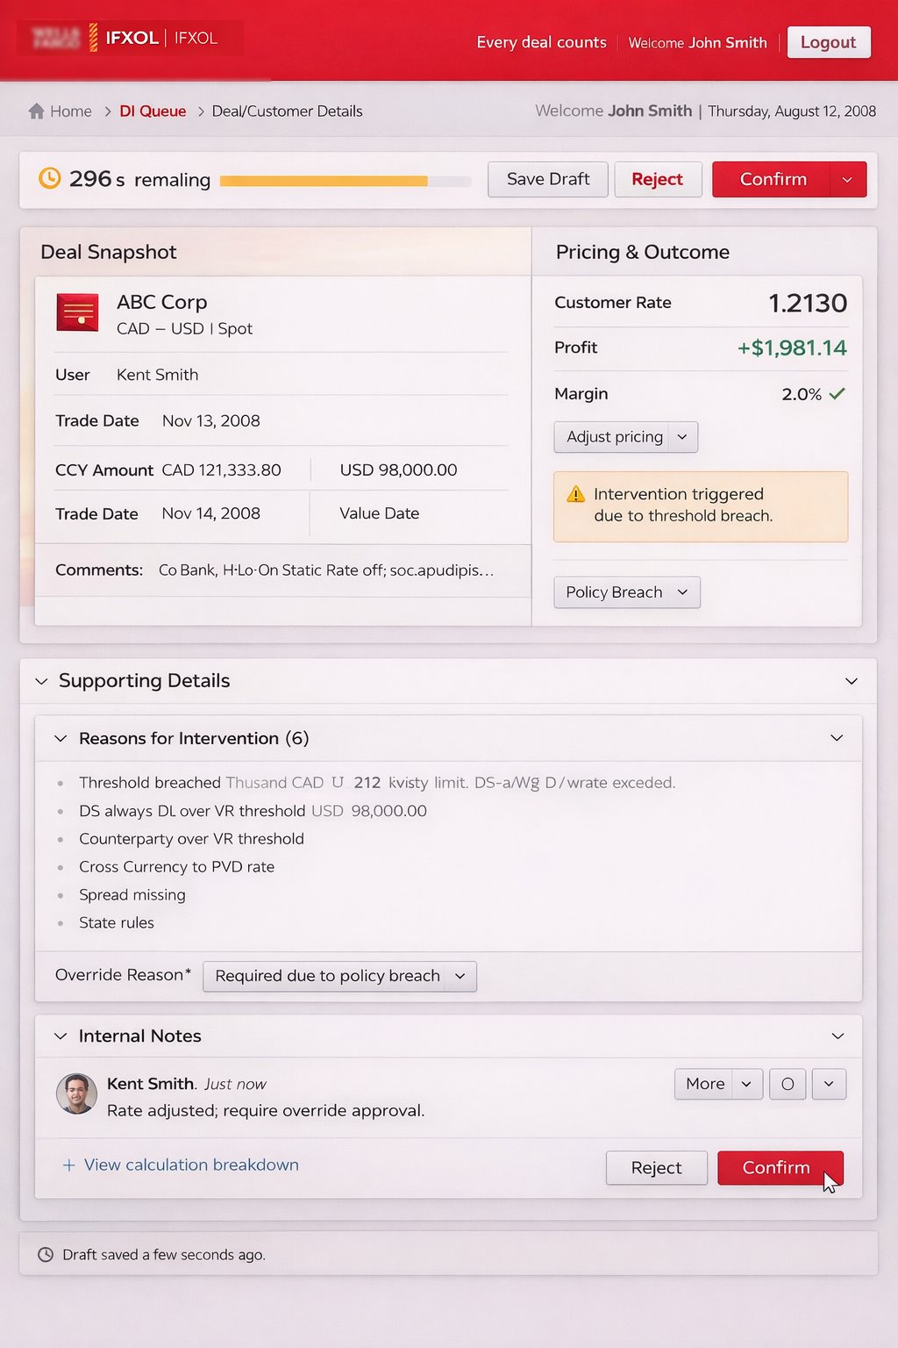Image resolution: width=898 pixels, height=1348 pixels.
Task: Open the Adjust pricing dropdown
Action: tap(625, 437)
